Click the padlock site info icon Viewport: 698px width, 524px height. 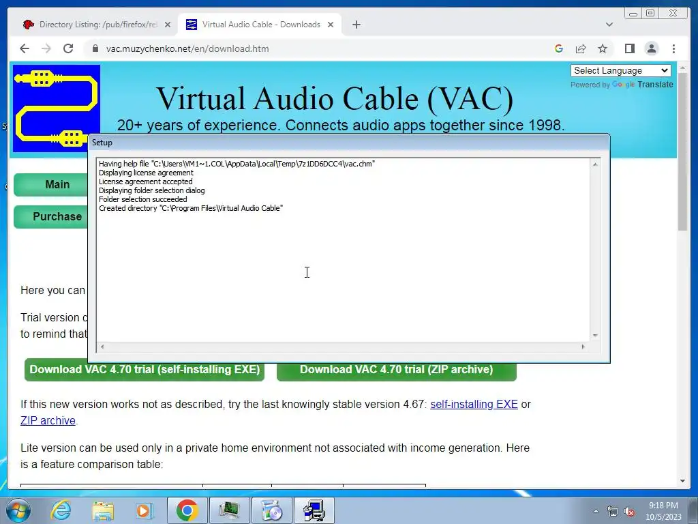point(95,48)
